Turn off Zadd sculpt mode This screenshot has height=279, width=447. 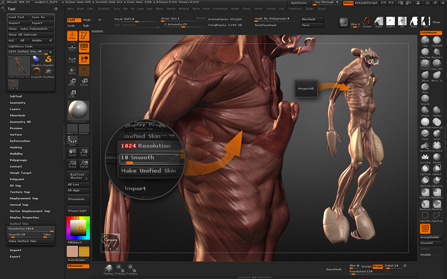pos(74,20)
